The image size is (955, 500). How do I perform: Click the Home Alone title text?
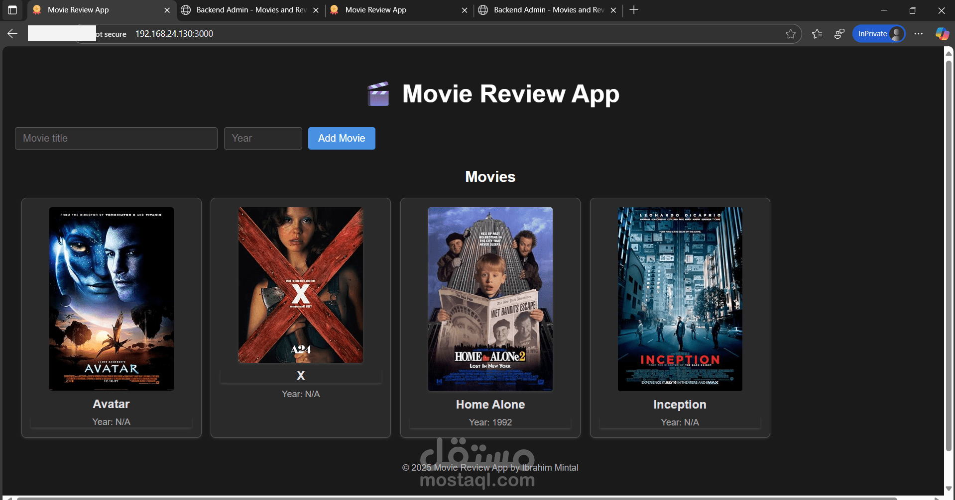(490, 405)
